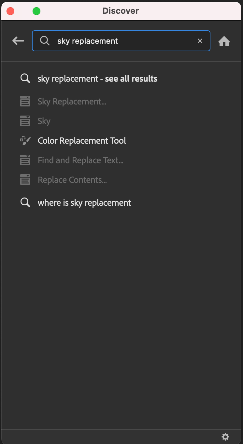The image size is (243, 444).
Task: Choose Replace Contents... result
Action: coord(72,180)
